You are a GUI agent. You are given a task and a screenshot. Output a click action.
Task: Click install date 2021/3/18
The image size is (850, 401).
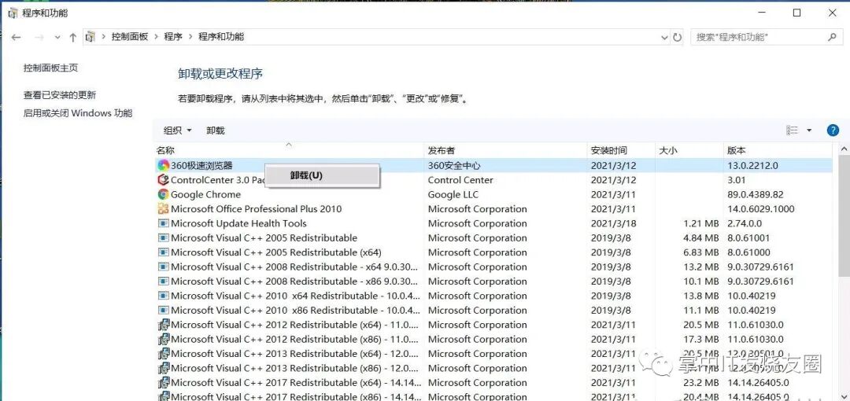[x=614, y=223]
